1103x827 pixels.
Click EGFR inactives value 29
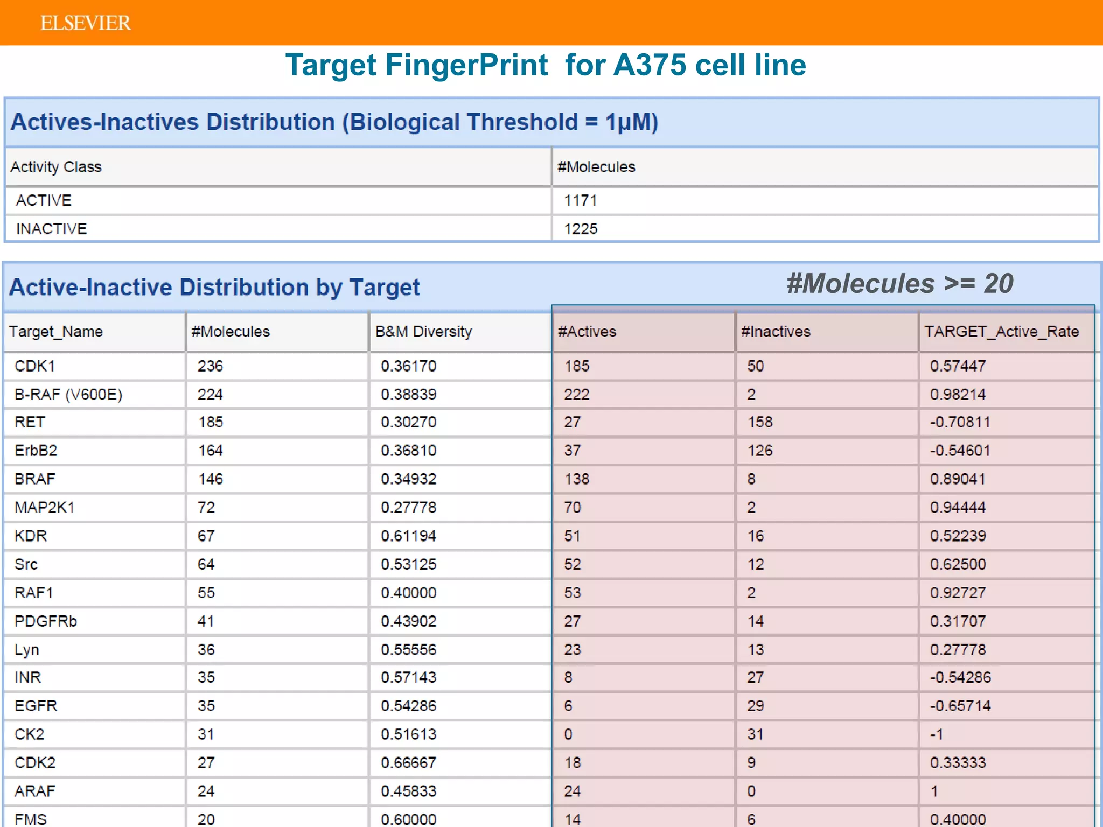[756, 706]
